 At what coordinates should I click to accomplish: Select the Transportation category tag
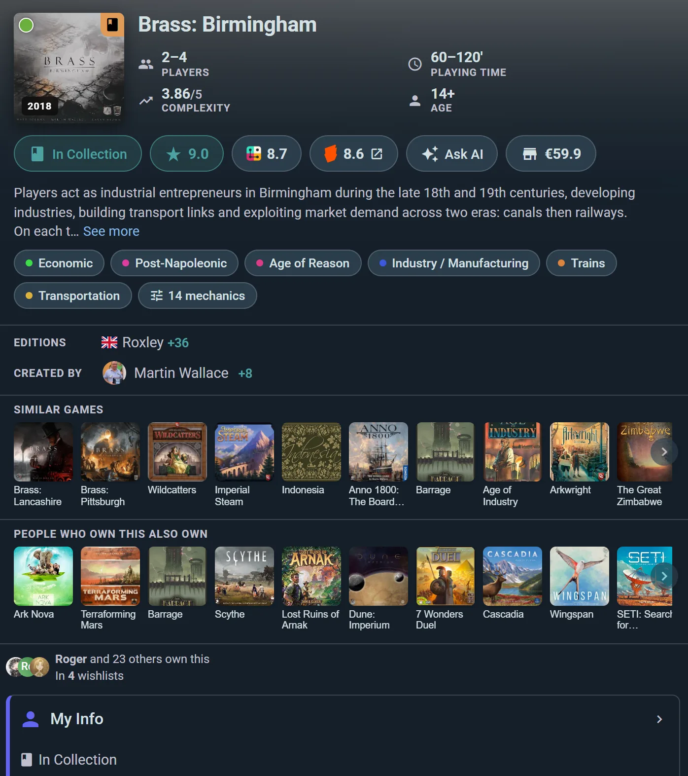pyautogui.click(x=73, y=296)
